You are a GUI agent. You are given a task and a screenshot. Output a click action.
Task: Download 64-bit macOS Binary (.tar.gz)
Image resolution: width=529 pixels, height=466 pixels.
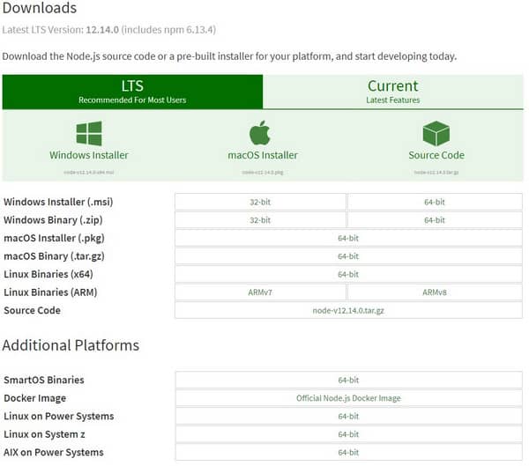point(348,256)
